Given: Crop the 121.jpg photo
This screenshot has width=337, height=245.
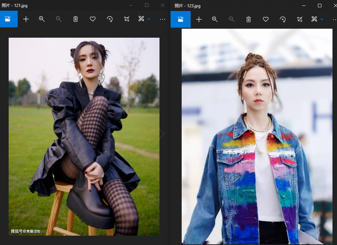Looking at the screenshot, I should [127, 19].
